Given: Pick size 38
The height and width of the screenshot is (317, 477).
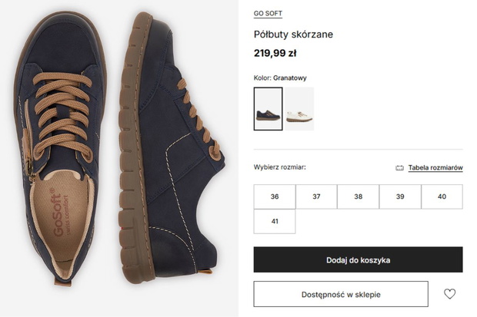Looking at the screenshot, I should click(x=358, y=196).
